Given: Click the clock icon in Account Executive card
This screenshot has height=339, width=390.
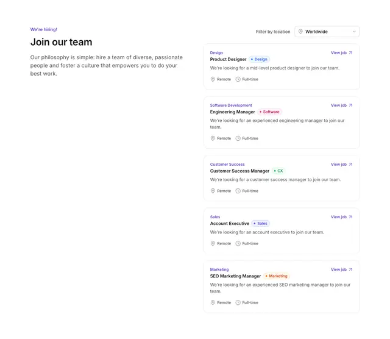Looking at the screenshot, I should click(x=238, y=243).
